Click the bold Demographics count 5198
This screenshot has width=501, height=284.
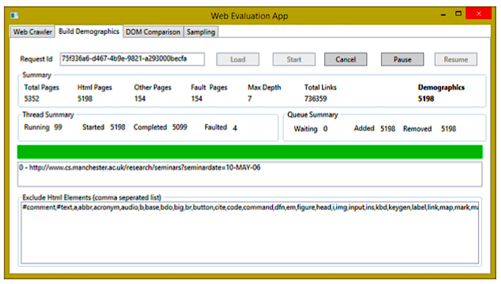click(x=426, y=99)
